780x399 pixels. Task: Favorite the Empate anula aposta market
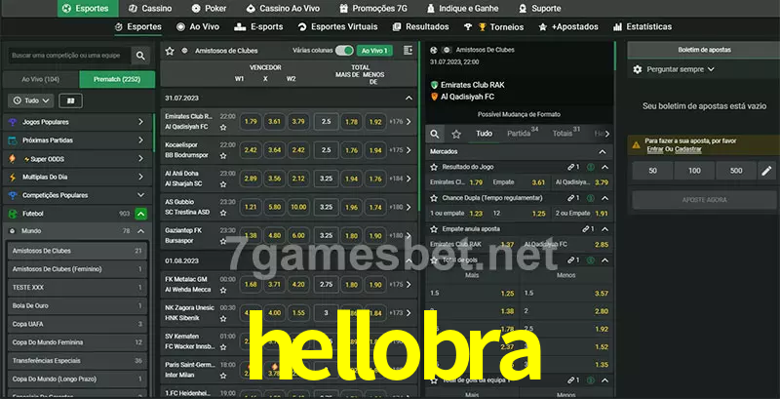click(434, 229)
